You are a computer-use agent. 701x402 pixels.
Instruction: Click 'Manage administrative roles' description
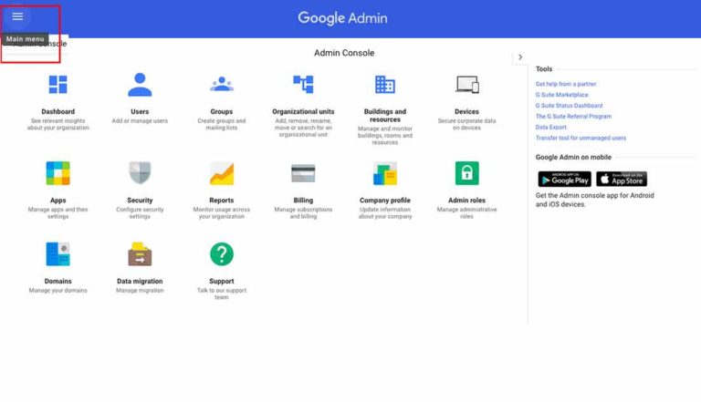click(467, 213)
